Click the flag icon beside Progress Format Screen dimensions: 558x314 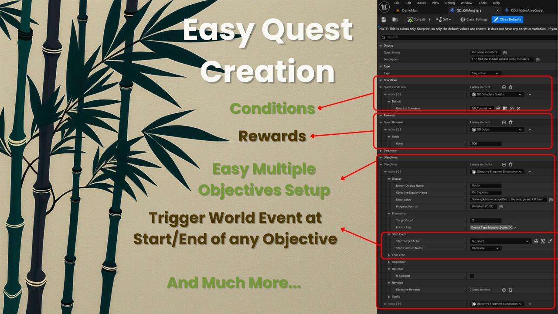pos(501,206)
